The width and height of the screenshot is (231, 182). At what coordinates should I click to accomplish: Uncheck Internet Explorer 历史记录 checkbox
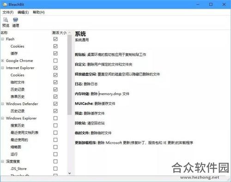[55, 89]
